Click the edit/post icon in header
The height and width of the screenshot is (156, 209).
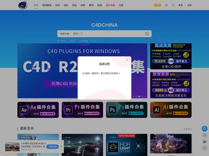click(x=166, y=5)
